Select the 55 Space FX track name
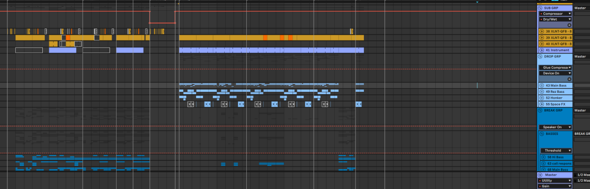The image size is (590, 189). pyautogui.click(x=556, y=104)
